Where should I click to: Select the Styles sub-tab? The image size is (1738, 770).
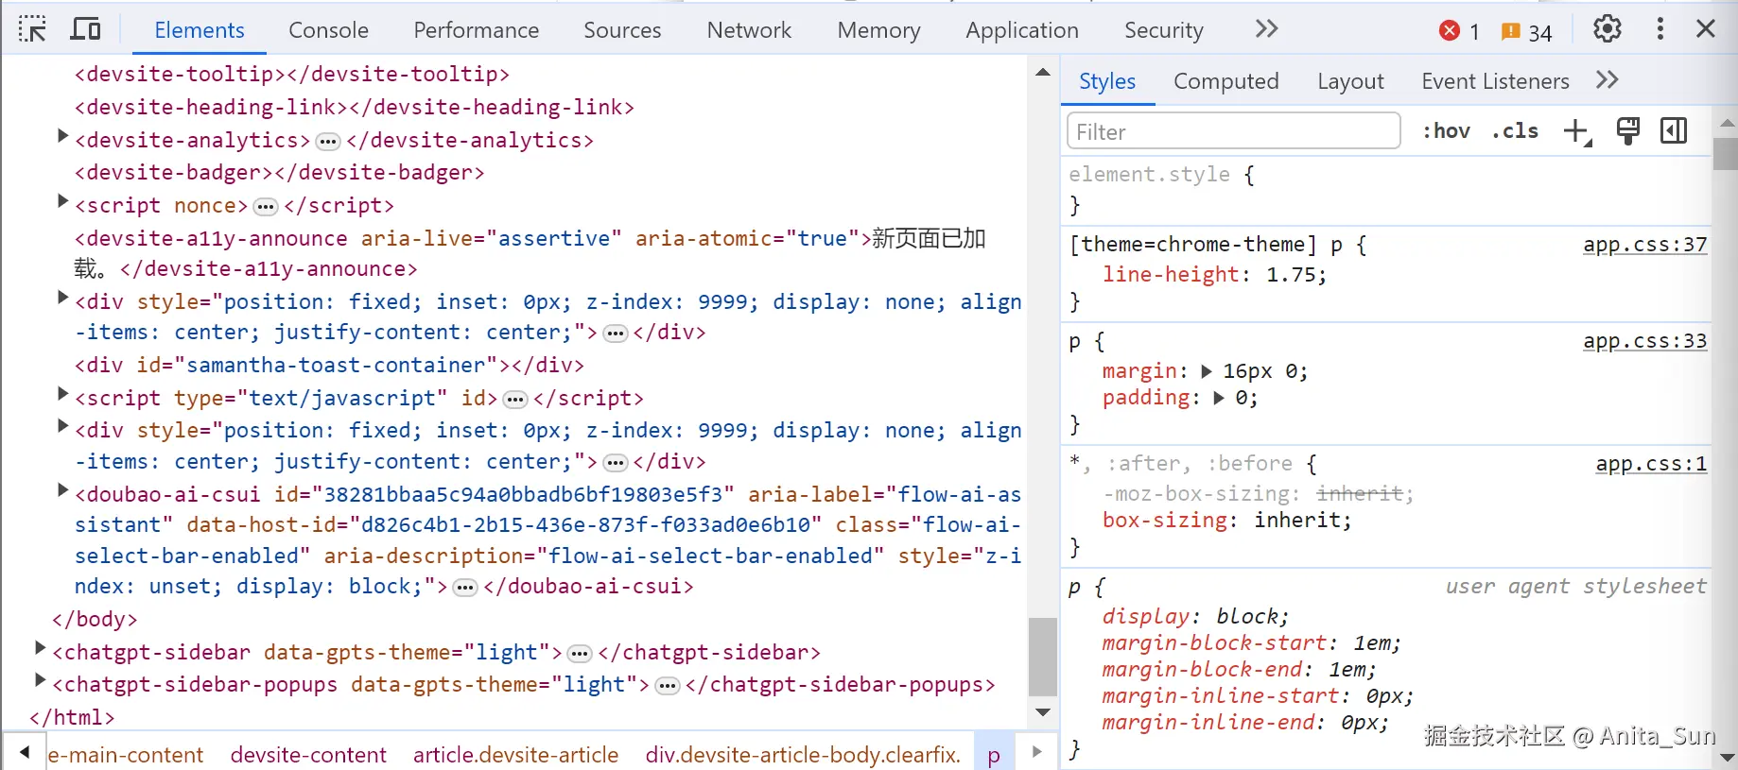click(x=1107, y=81)
